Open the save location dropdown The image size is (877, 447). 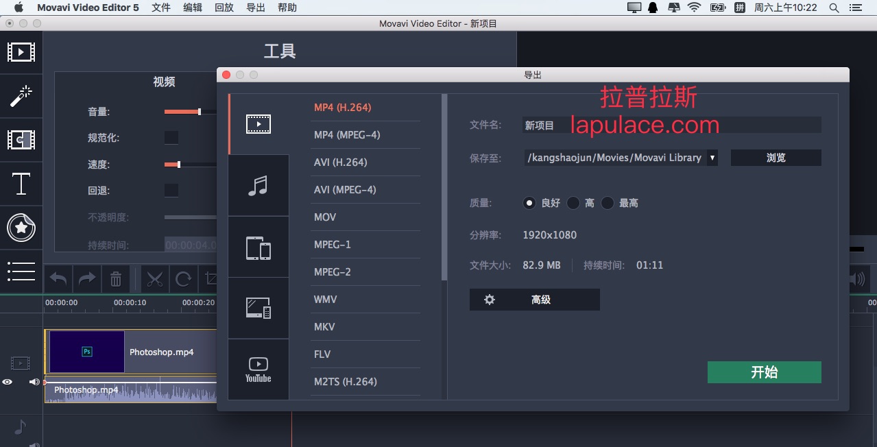712,158
